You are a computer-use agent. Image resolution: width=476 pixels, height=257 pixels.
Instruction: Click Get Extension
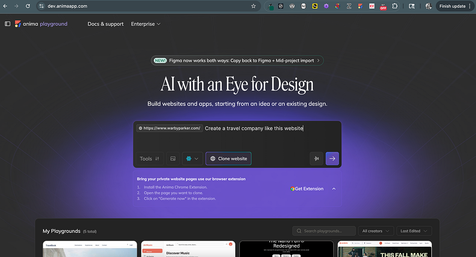point(307,189)
